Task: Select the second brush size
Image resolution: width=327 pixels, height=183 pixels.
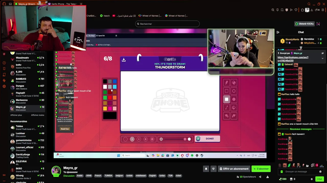Action: click(x=132, y=139)
